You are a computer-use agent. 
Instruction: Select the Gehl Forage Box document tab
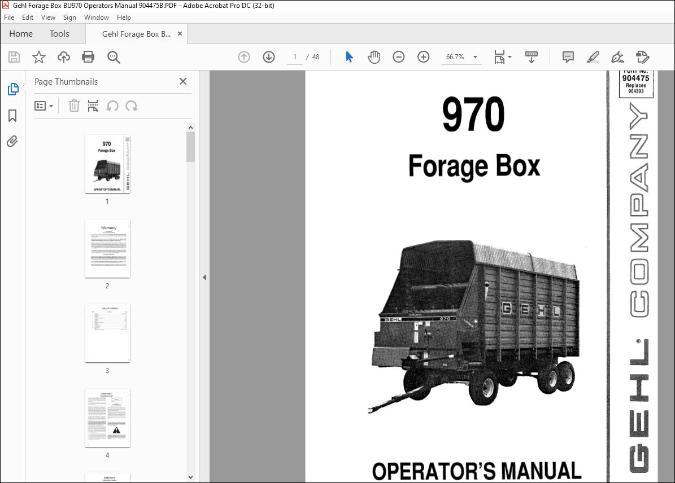[137, 34]
